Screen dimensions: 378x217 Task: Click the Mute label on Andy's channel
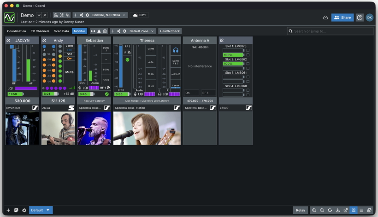coord(69,72)
